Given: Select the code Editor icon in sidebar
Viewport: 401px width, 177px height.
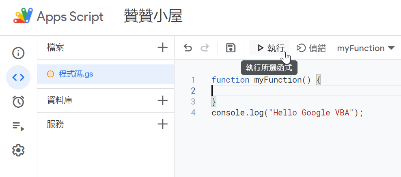Looking at the screenshot, I should 18,77.
